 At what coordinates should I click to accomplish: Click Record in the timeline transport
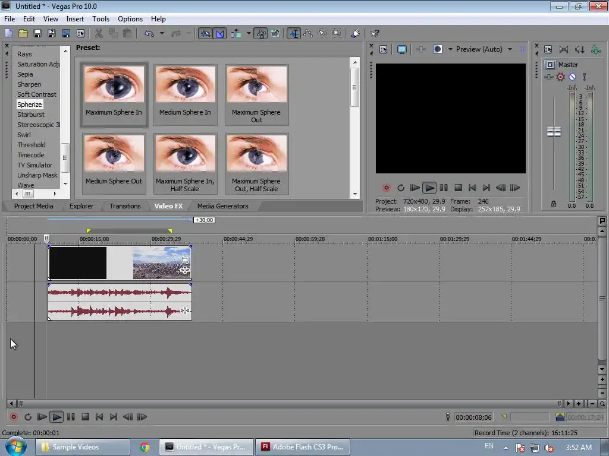[14, 417]
